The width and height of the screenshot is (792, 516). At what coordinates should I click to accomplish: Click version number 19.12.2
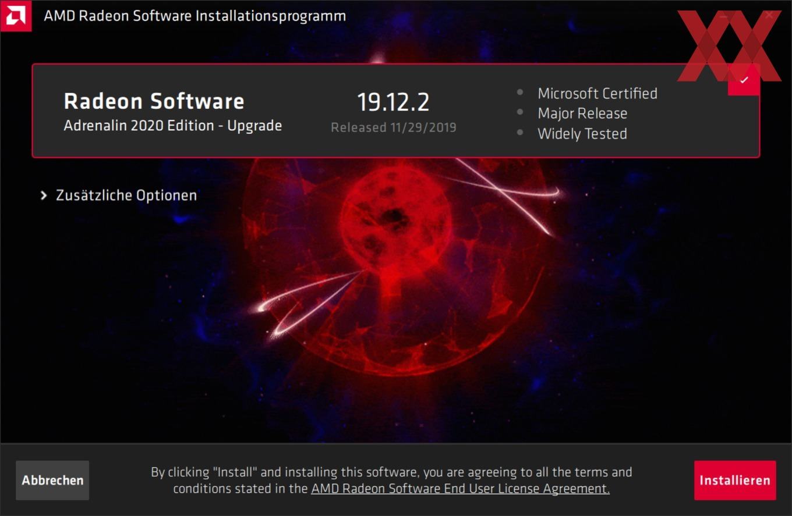(x=393, y=102)
